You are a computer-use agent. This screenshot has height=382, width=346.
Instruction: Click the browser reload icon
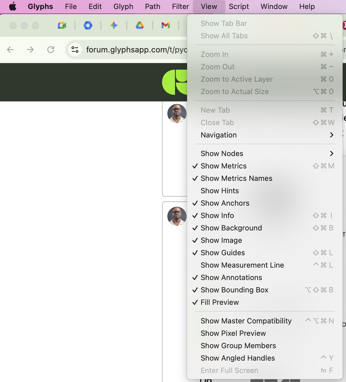[x=51, y=50]
